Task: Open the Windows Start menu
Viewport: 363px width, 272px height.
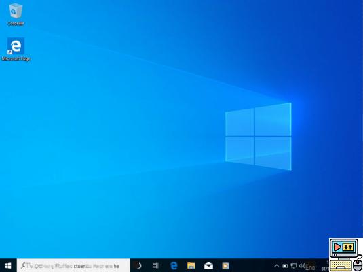Action: coord(8,265)
